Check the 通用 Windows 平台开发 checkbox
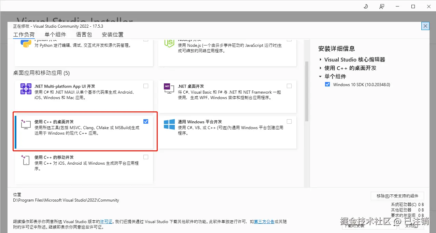The image size is (436, 233). [x=289, y=121]
